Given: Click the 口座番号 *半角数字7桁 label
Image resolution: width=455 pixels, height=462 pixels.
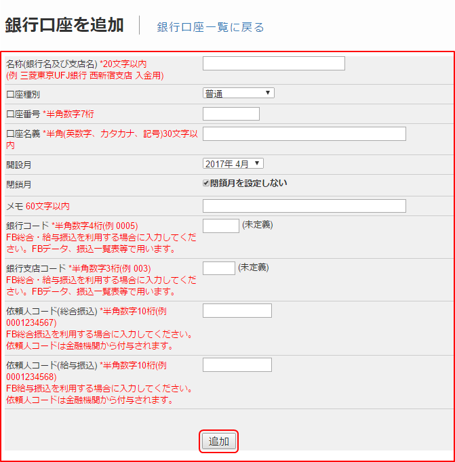Looking at the screenshot, I should point(50,114).
